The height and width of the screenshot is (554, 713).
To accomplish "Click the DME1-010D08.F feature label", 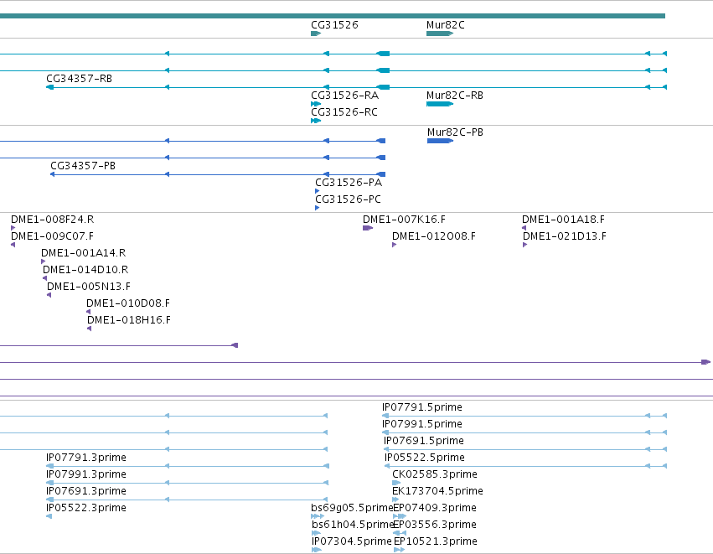I will click(128, 304).
